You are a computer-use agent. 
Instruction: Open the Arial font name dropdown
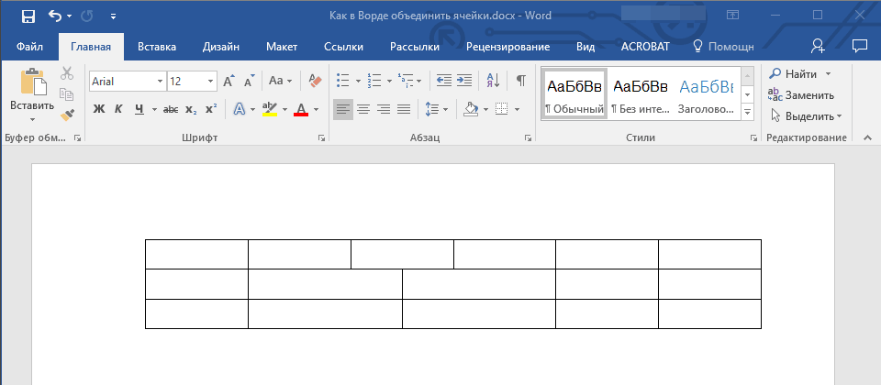[160, 81]
